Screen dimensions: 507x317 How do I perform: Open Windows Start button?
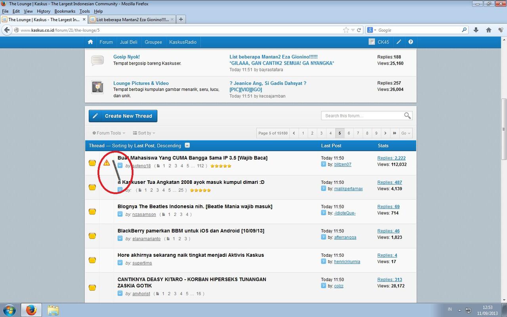[x=9, y=309]
